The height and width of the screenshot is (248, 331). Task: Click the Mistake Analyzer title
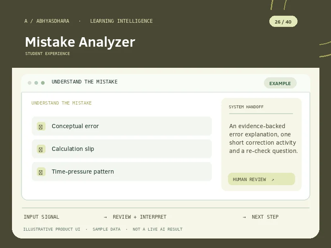[x=80, y=42]
